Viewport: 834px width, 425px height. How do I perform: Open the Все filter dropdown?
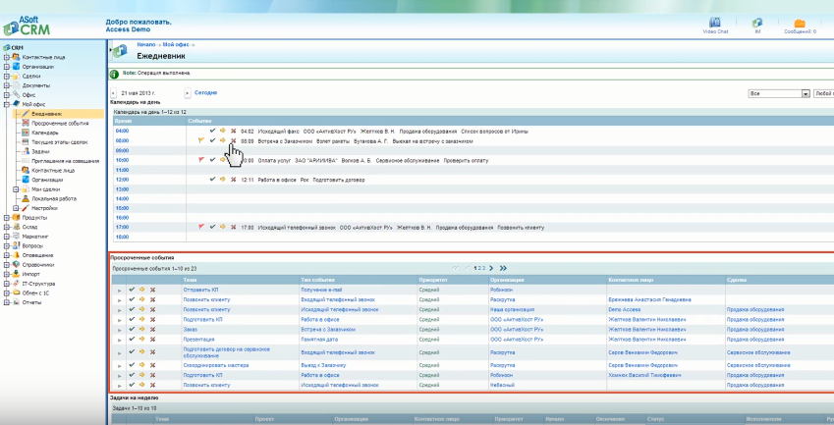(779, 93)
